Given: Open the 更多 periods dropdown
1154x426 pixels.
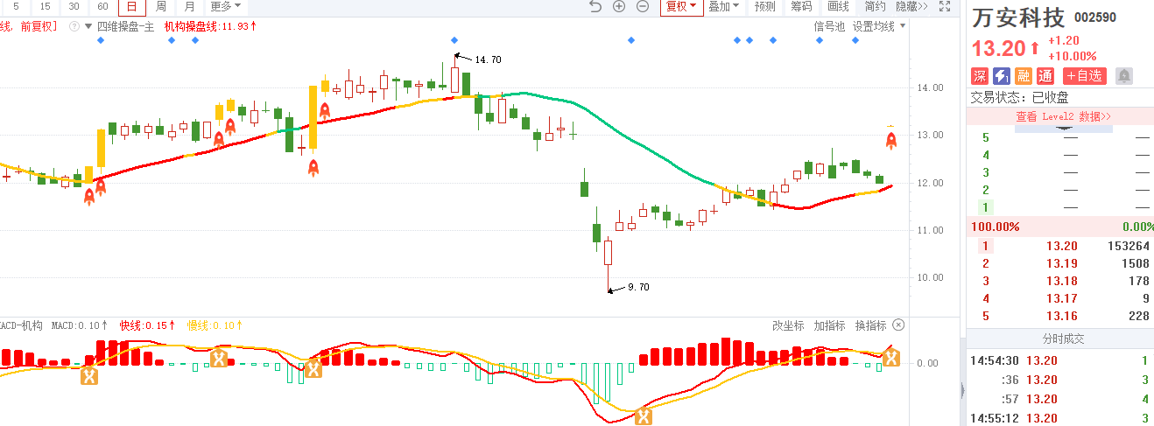Looking at the screenshot, I should (x=225, y=7).
